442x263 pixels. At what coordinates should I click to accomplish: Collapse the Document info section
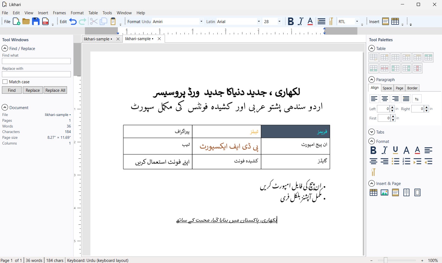click(5, 107)
